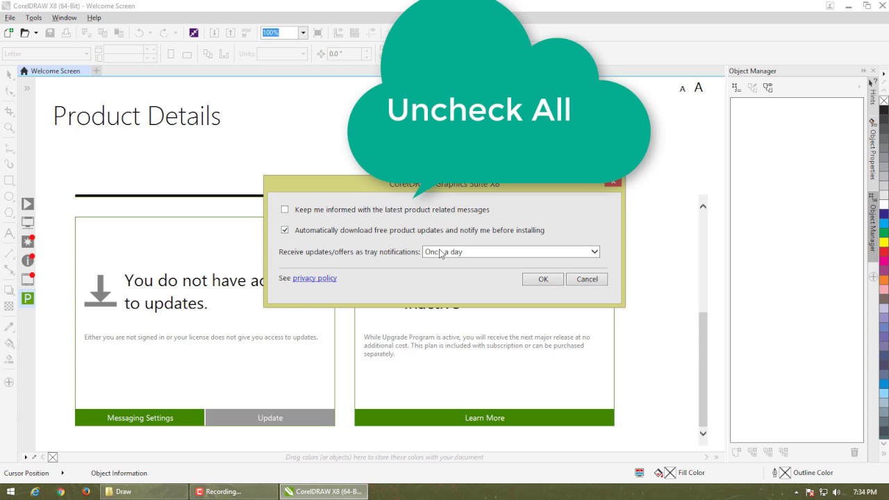This screenshot has width=889, height=500.
Task: Switch to Recording task in taskbar
Action: [x=233, y=492]
